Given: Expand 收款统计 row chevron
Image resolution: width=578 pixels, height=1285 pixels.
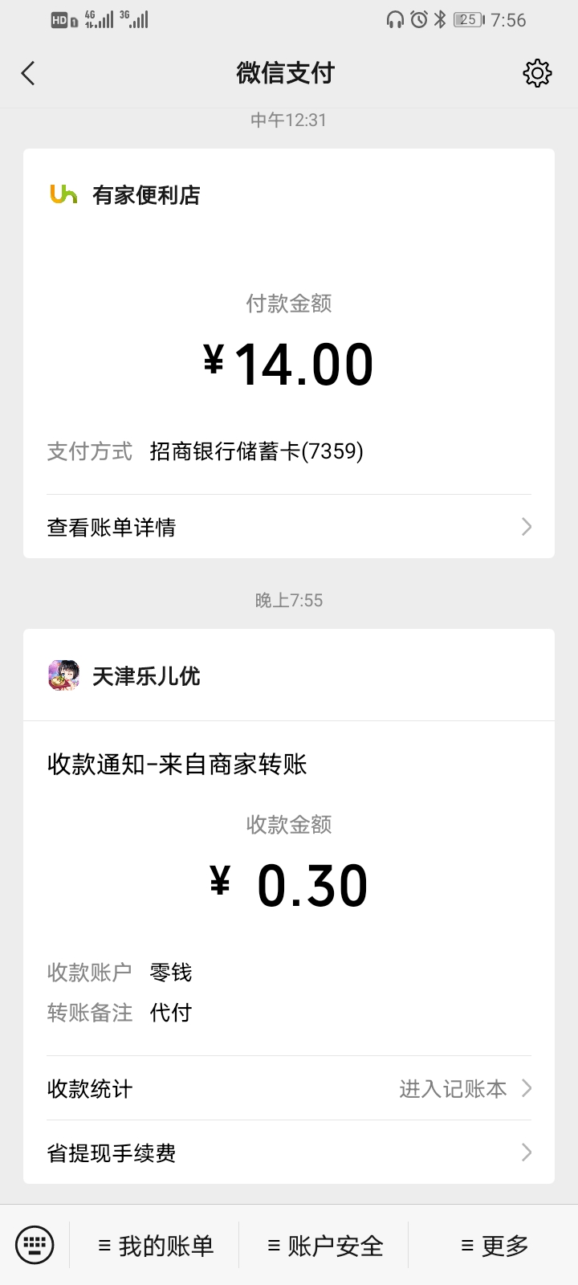Looking at the screenshot, I should (527, 1088).
